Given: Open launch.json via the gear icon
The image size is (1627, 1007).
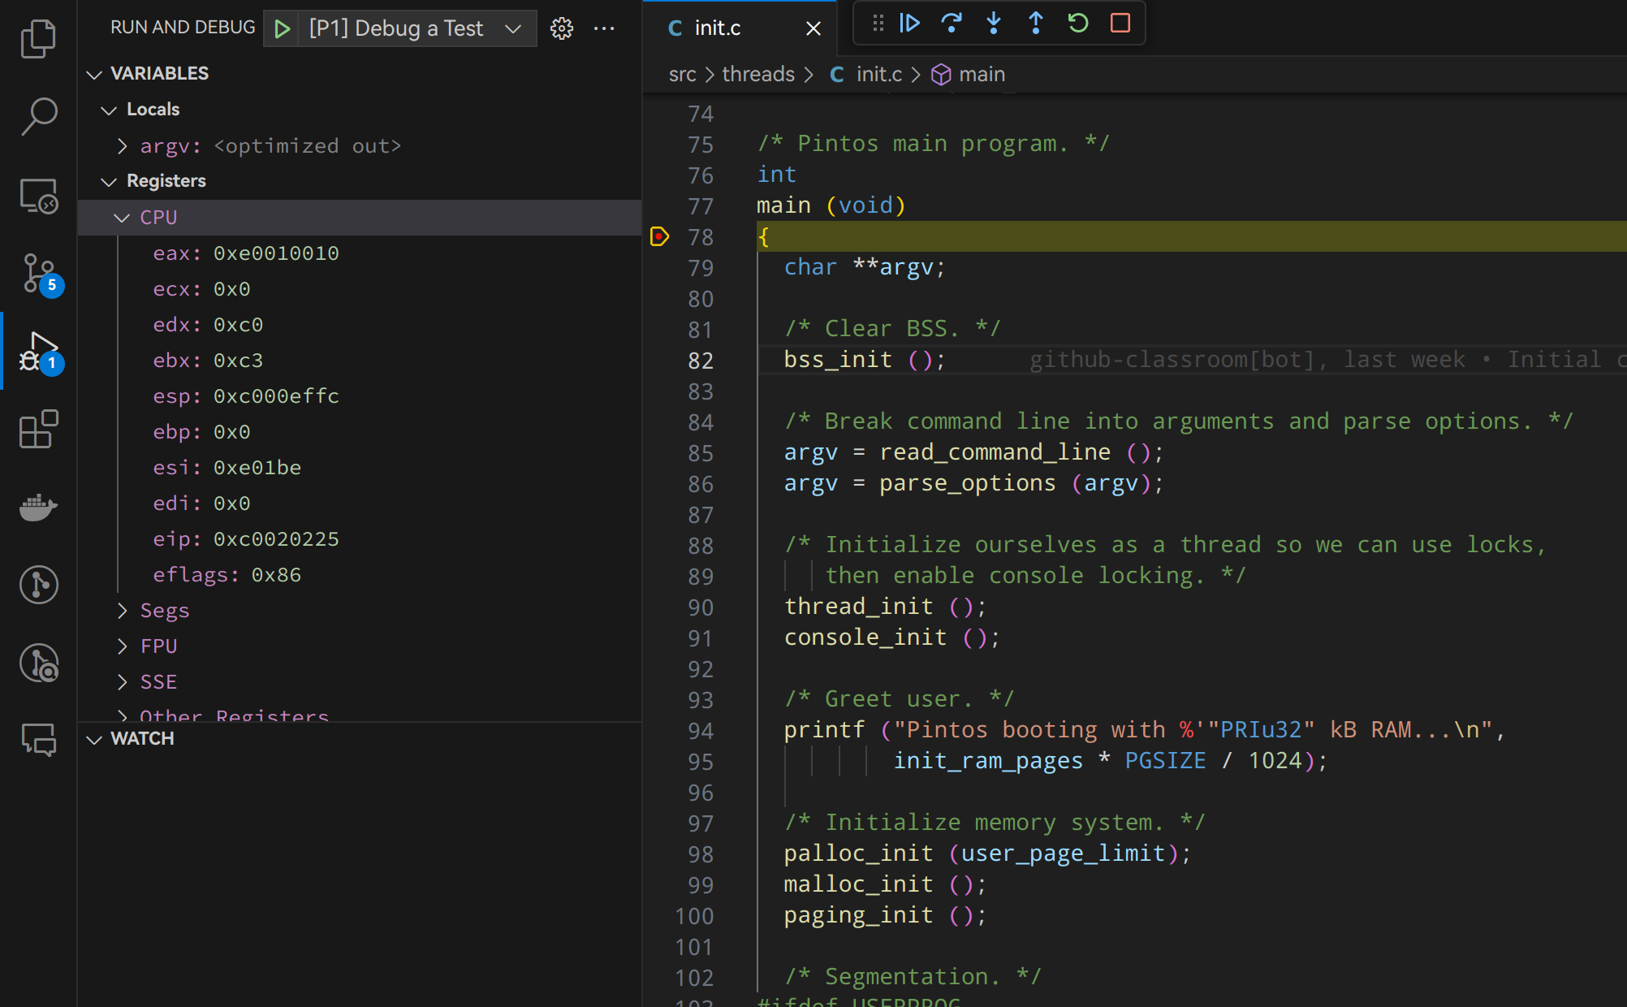Looking at the screenshot, I should 561,28.
